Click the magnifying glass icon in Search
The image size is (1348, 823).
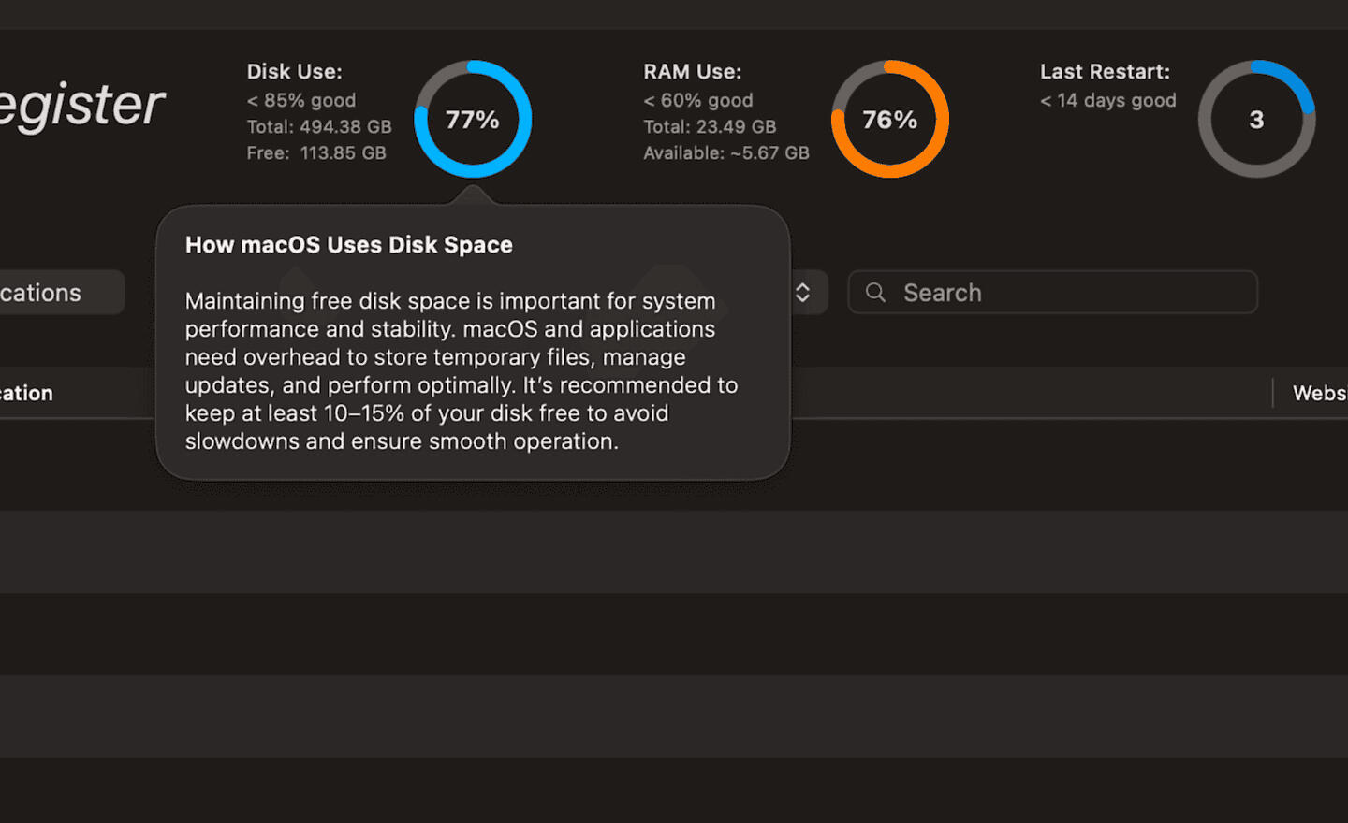[875, 293]
